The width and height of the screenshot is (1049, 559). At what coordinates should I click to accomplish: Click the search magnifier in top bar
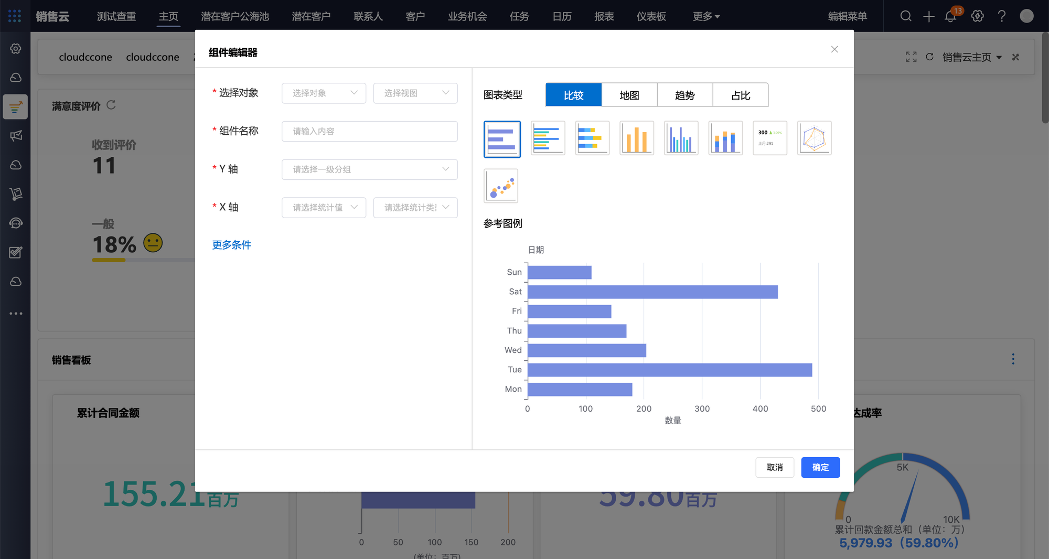click(x=905, y=16)
